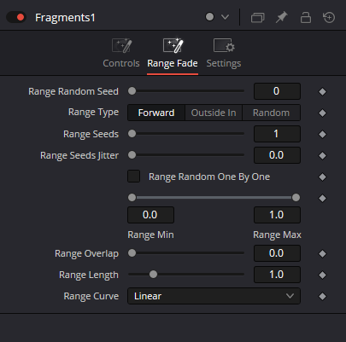The width and height of the screenshot is (346, 342).
Task: Click the Range Length slider handle
Action: [x=153, y=275]
